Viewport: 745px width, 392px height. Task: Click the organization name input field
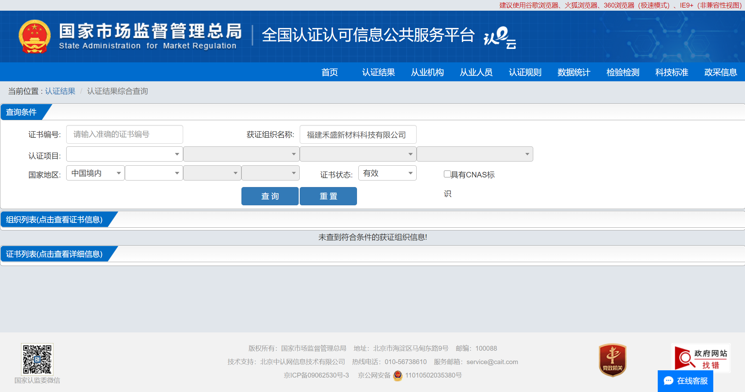358,135
